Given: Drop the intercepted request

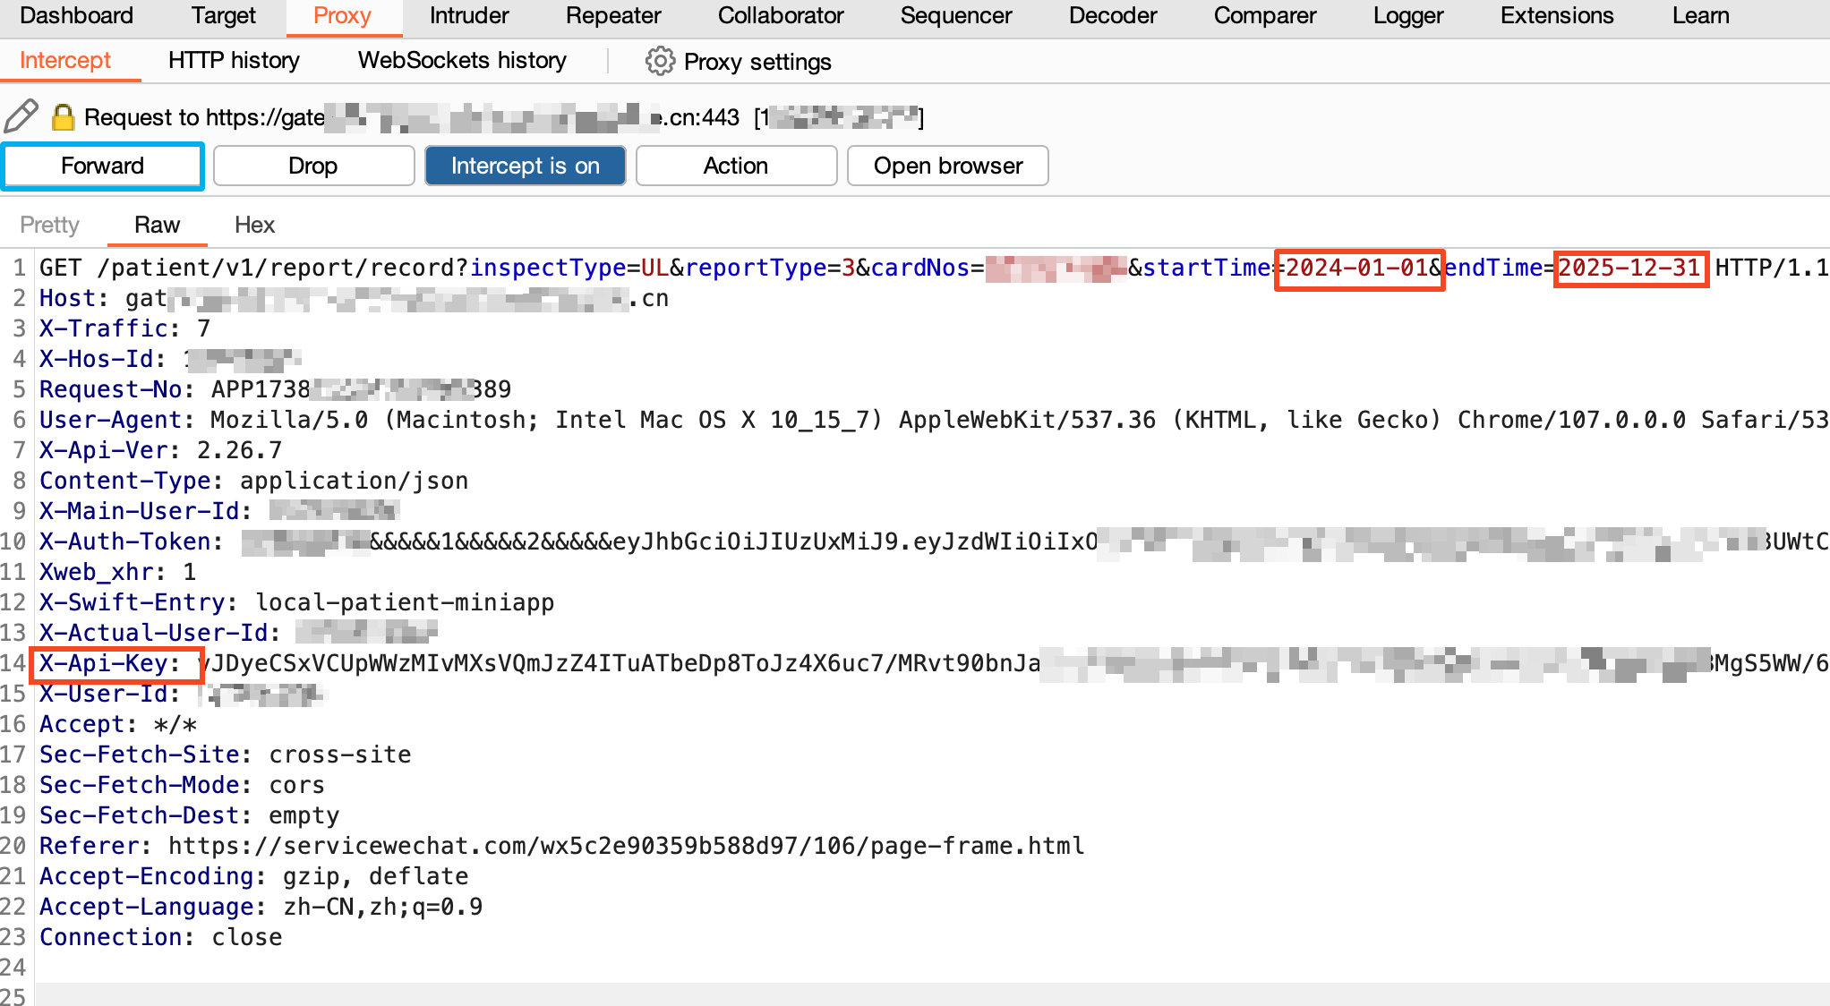Looking at the screenshot, I should click(x=313, y=166).
